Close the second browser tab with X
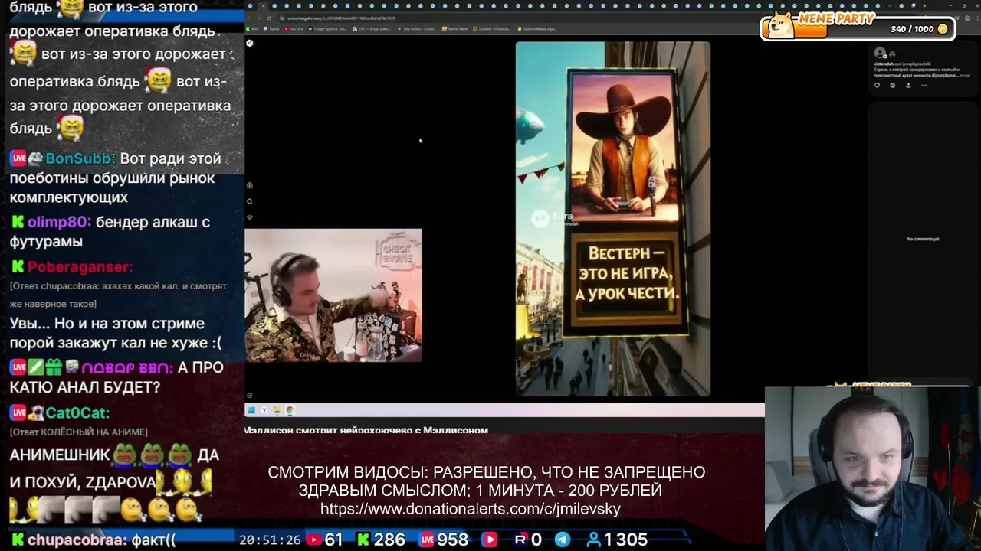Screen dimensions: 981x551 point(264,5)
